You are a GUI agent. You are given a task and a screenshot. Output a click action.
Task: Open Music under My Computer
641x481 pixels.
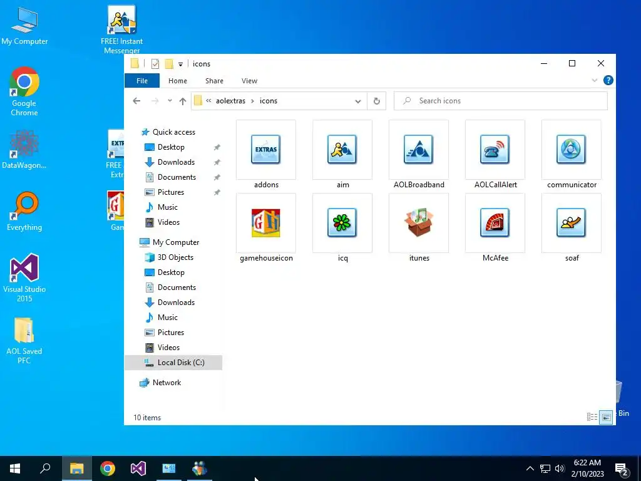pyautogui.click(x=168, y=318)
